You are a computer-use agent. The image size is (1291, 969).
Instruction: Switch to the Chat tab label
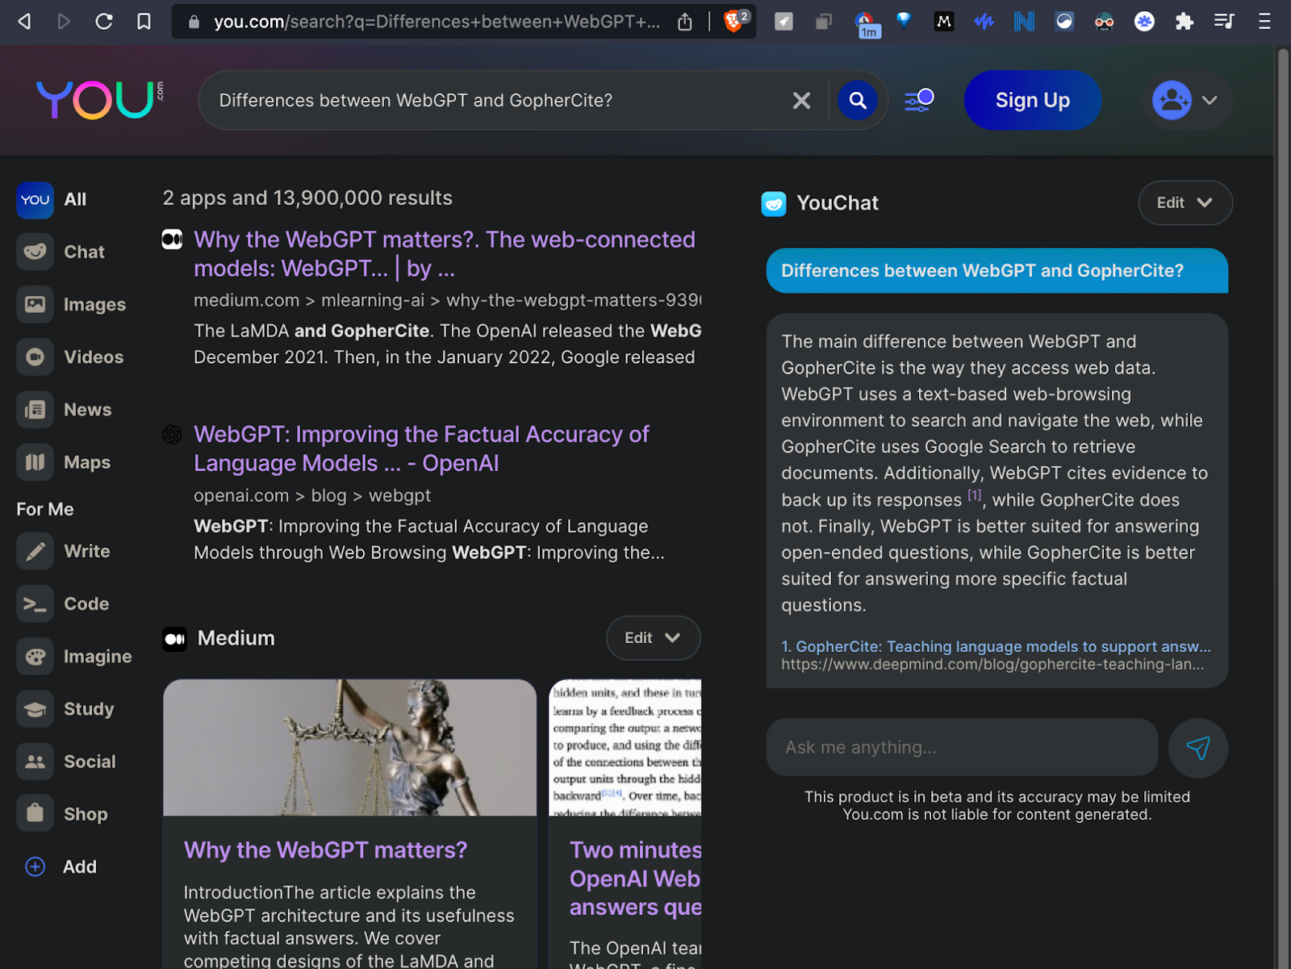click(x=84, y=252)
